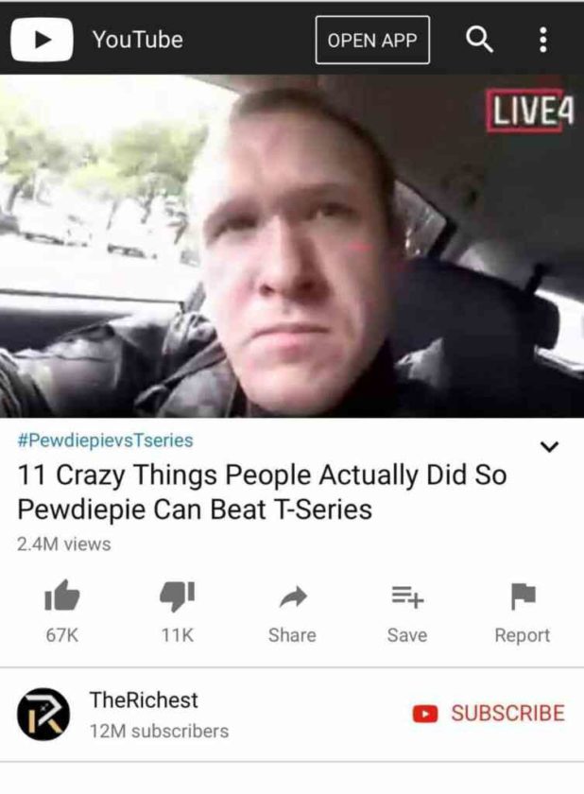Like the video with thumbs-up icon

(61, 595)
